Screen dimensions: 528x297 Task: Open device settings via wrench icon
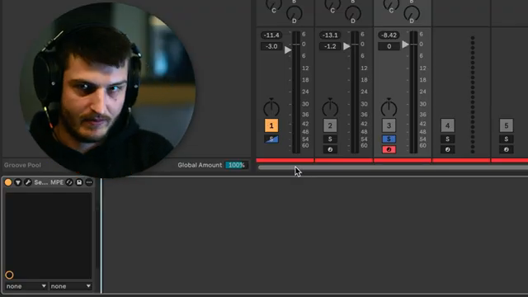coord(28,182)
